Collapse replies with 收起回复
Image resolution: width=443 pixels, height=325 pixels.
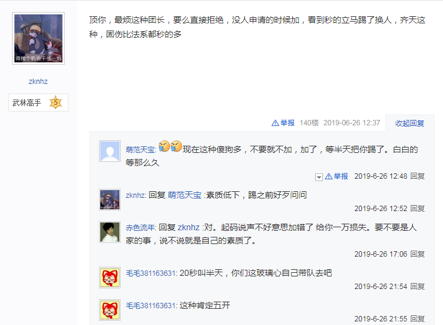[x=409, y=124]
